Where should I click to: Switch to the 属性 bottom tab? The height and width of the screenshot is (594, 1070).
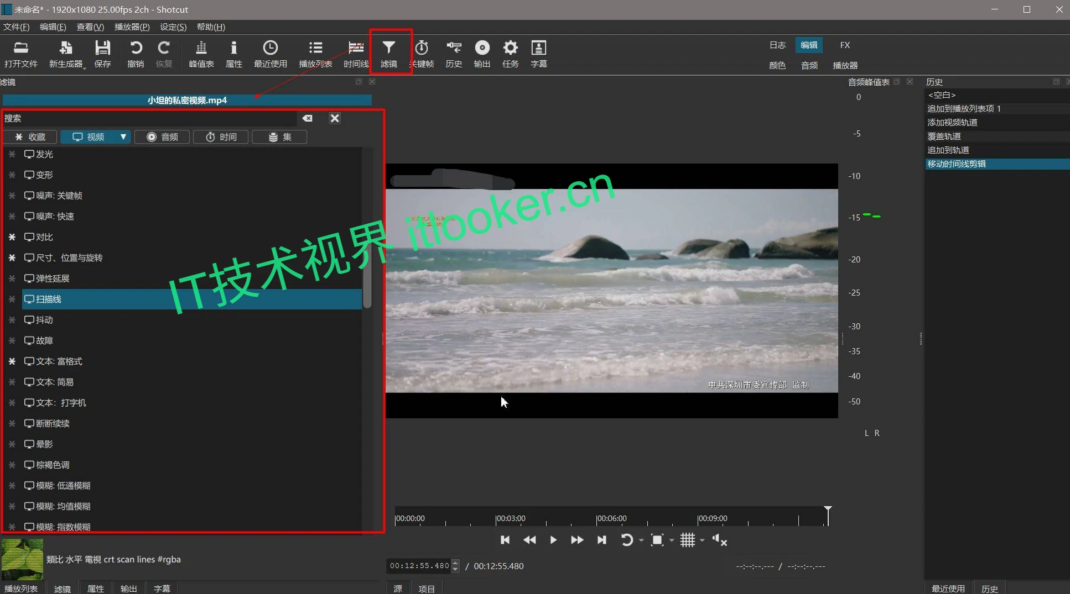[x=96, y=588]
